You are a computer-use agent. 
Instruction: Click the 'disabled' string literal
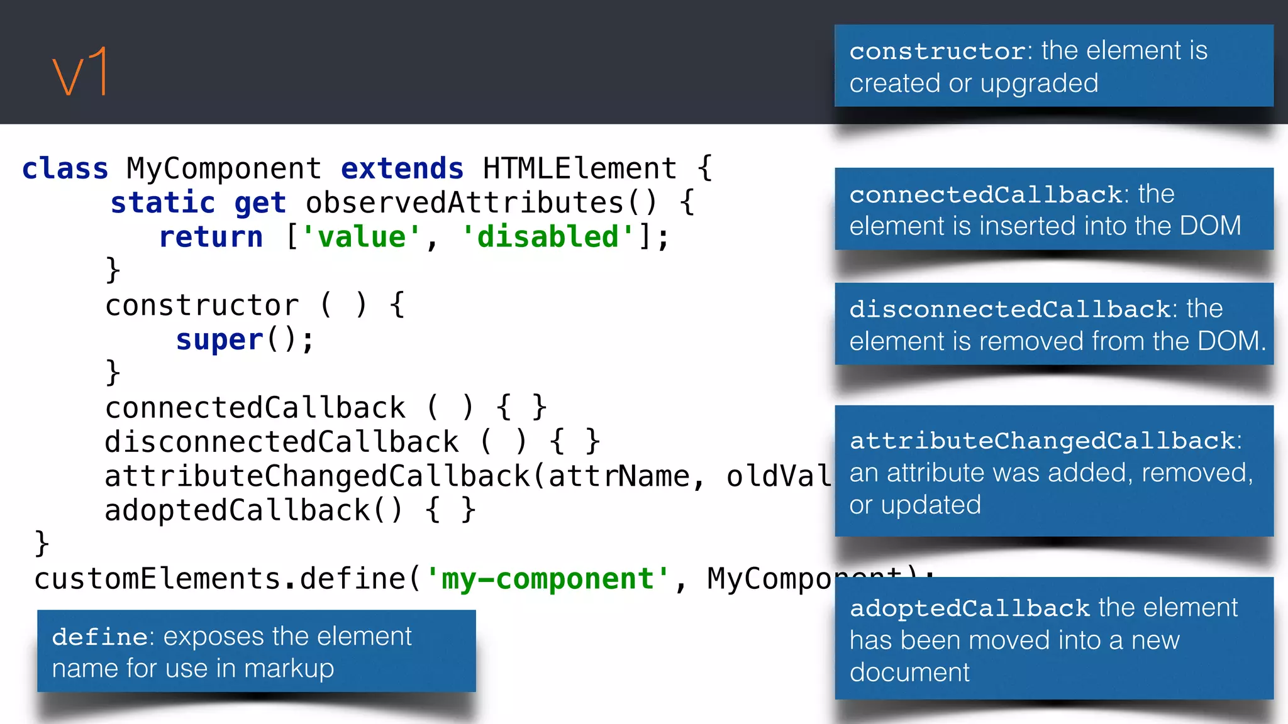coord(547,237)
